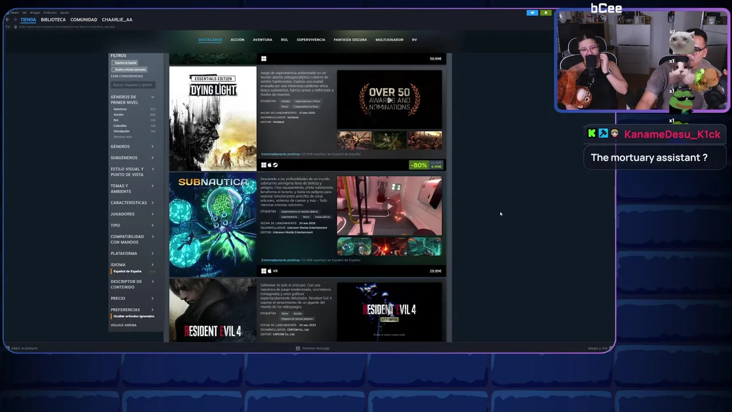Play the Resident Evil 4 trailer
Screen dimensions: 732x412
click(x=389, y=312)
